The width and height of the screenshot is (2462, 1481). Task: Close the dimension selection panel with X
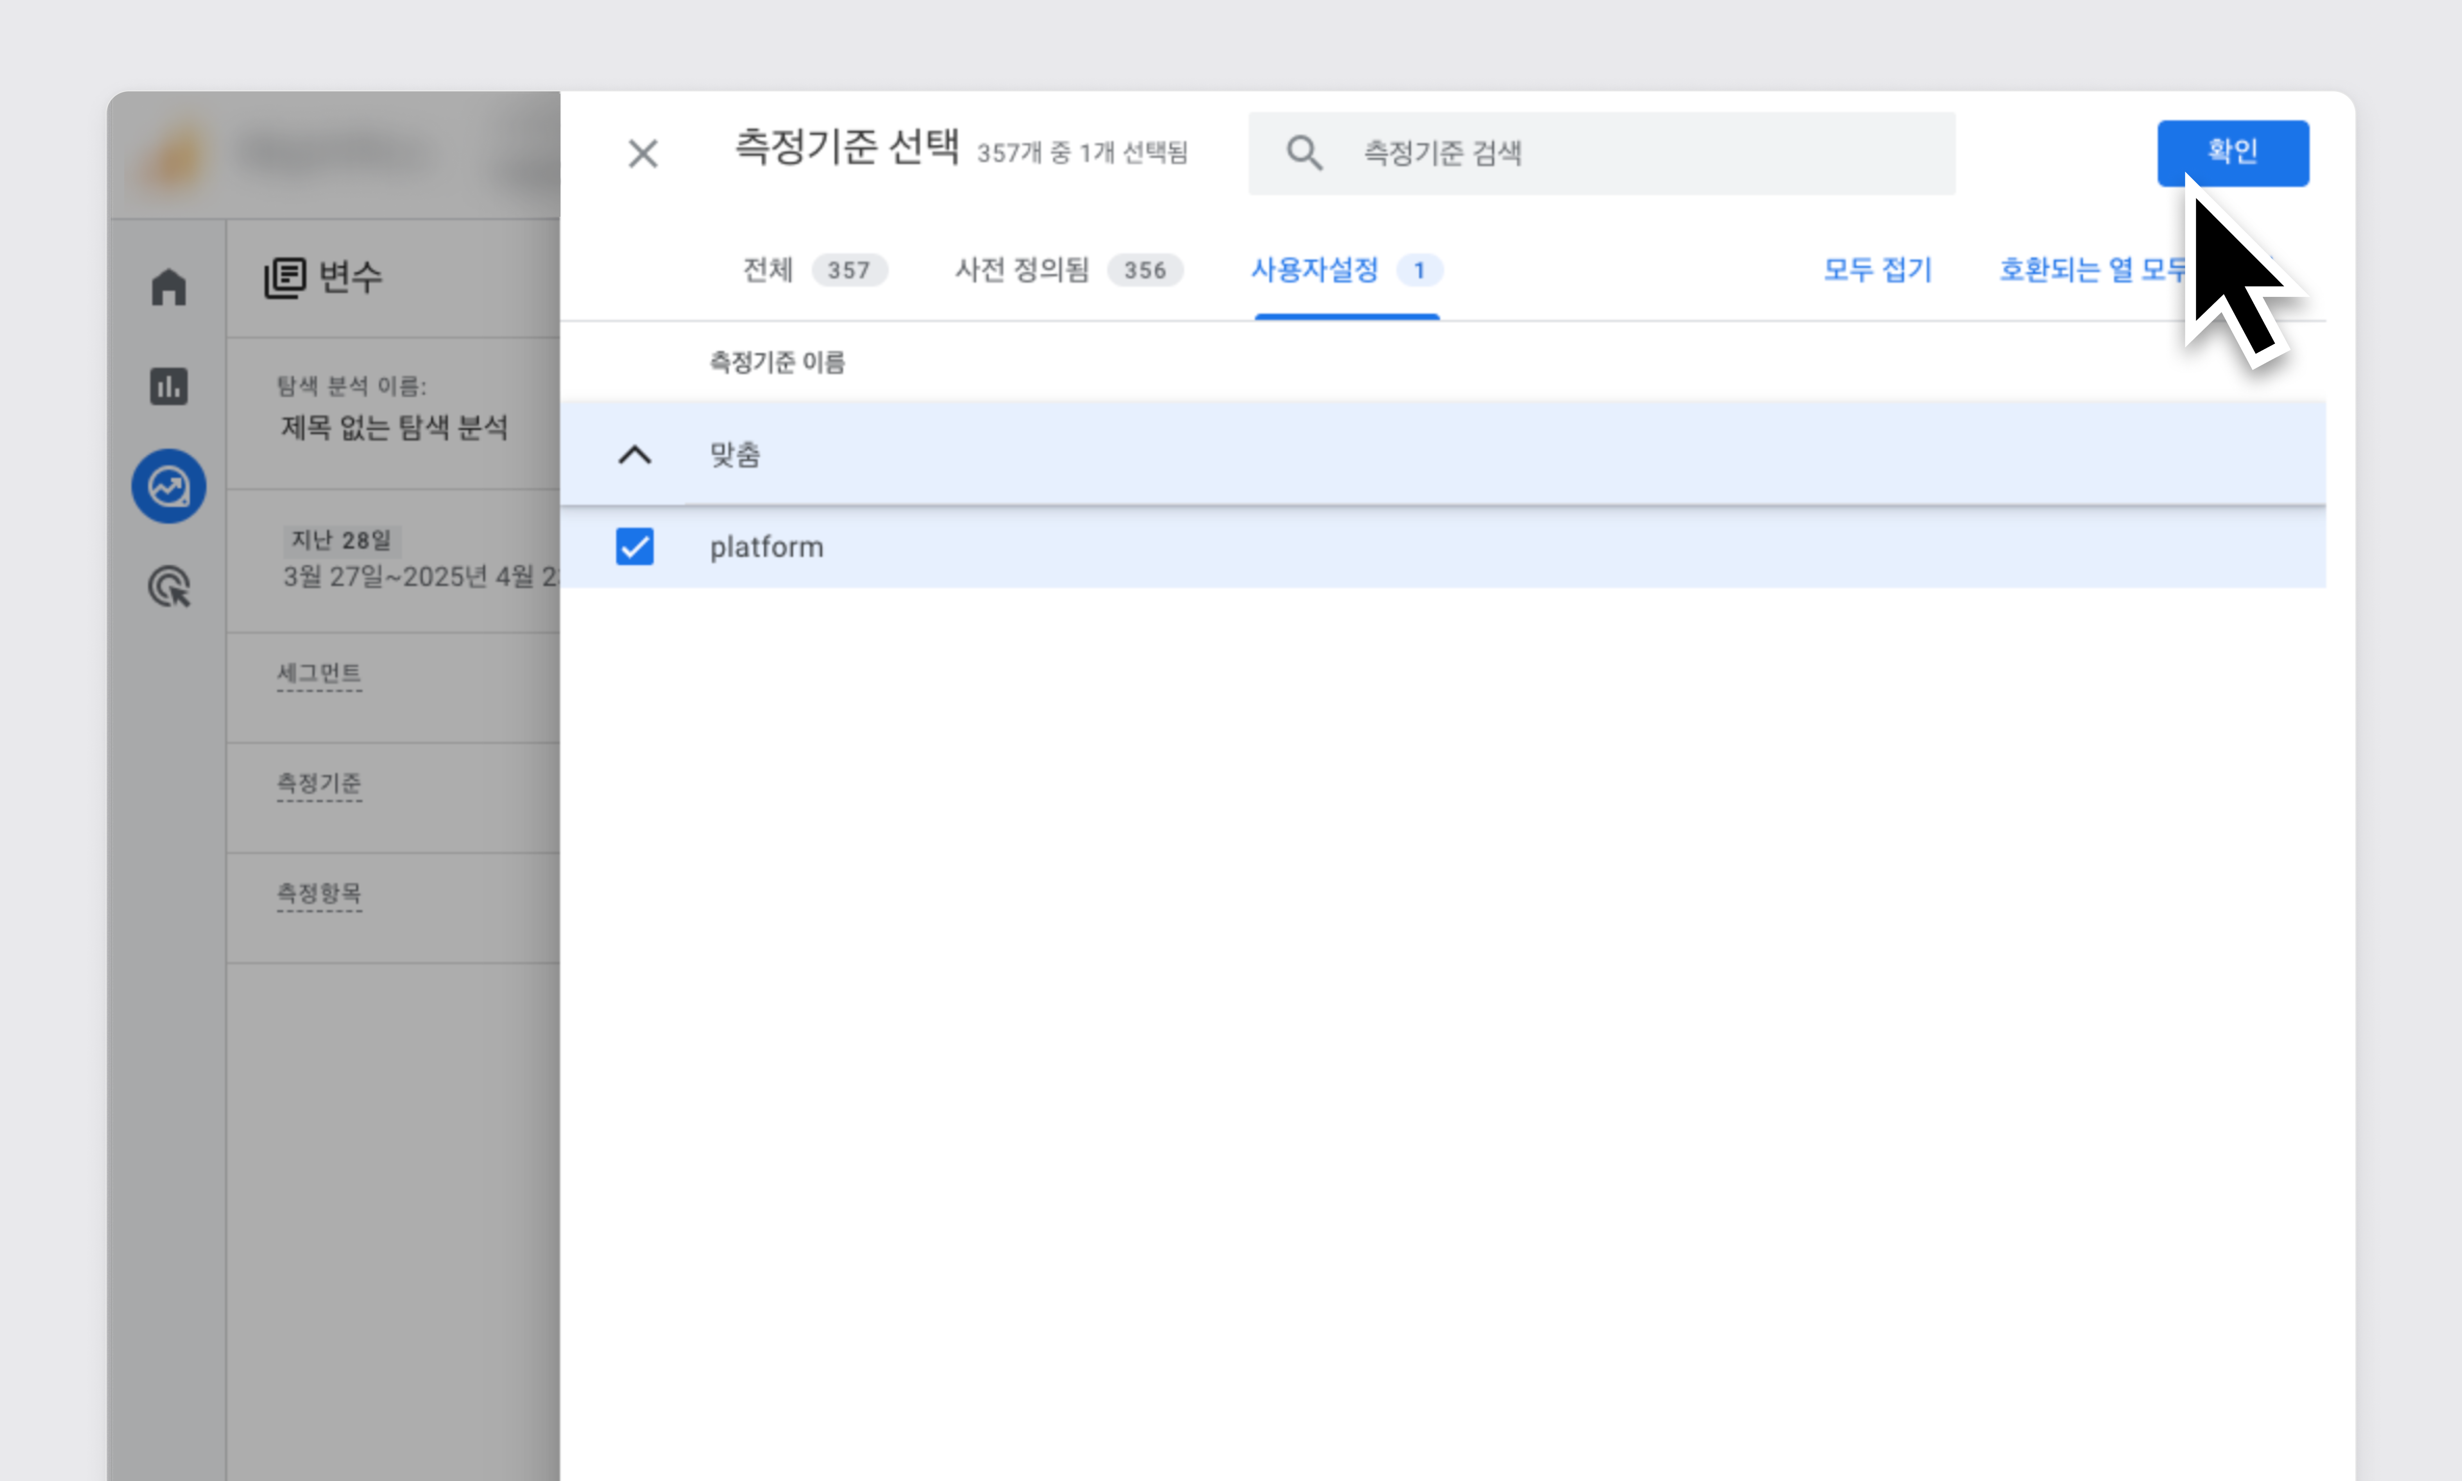pos(643,154)
